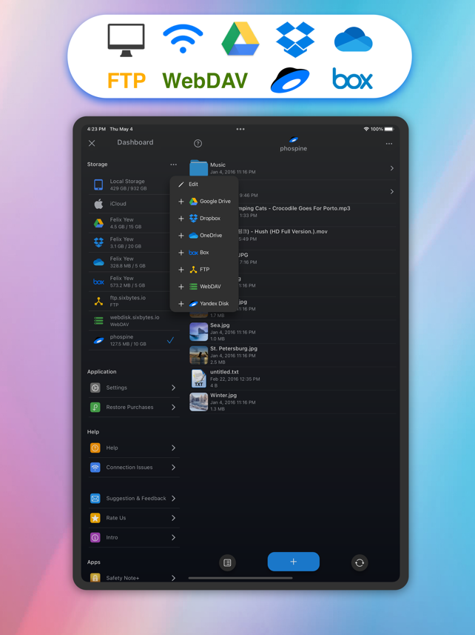Click the checkmark beside phospine

(171, 340)
